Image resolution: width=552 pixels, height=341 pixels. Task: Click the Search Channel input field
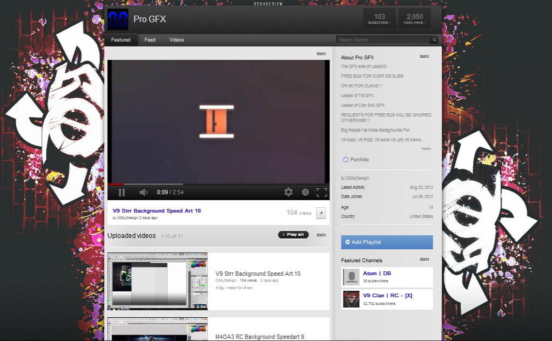click(383, 40)
